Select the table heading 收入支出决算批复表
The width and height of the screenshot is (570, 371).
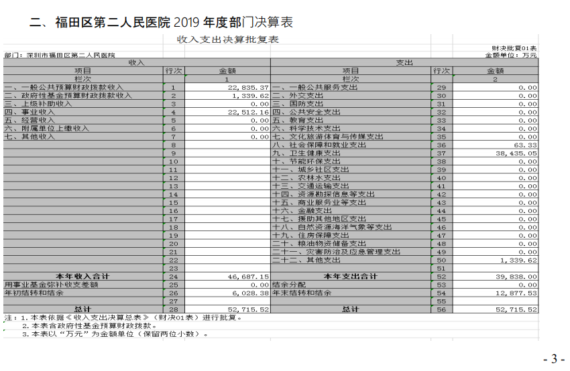click(x=227, y=40)
